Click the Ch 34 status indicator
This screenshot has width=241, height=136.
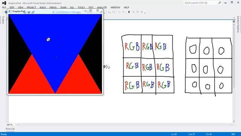pyautogui.click(x=209, y=134)
